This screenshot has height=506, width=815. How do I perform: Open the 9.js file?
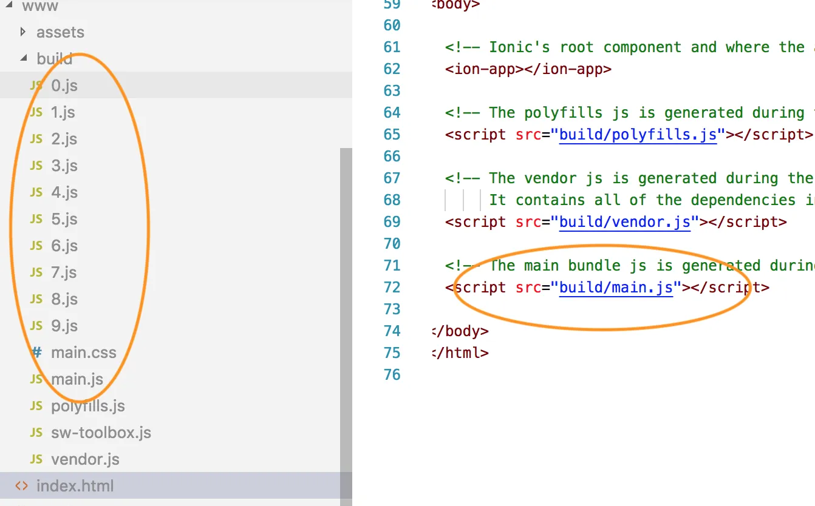pyautogui.click(x=64, y=326)
